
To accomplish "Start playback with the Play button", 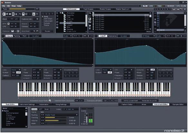I will coord(4,14).
